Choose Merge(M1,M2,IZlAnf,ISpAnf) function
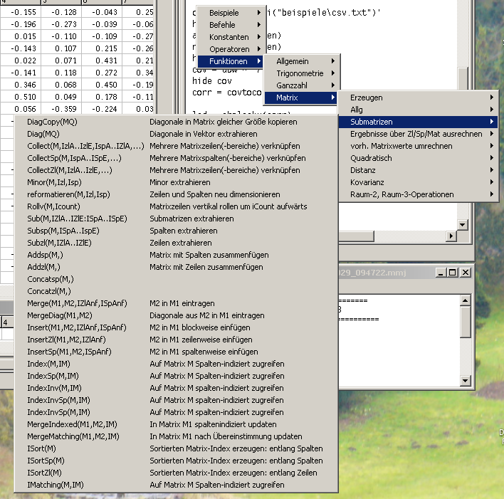The height and width of the screenshot is (499, 504). (x=176, y=303)
